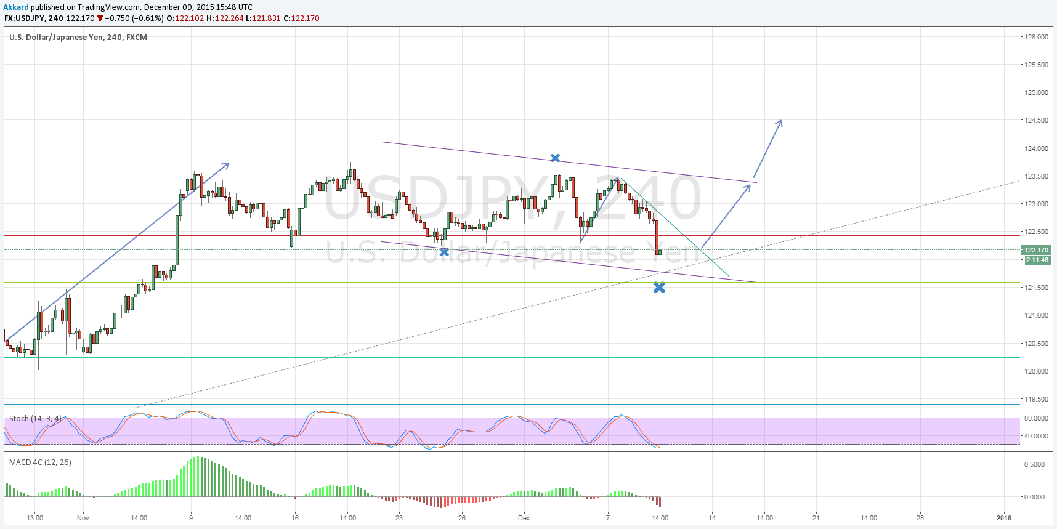The height and width of the screenshot is (529, 1057).
Task: Click the 123.500 price axis label
Action: 1036,176
